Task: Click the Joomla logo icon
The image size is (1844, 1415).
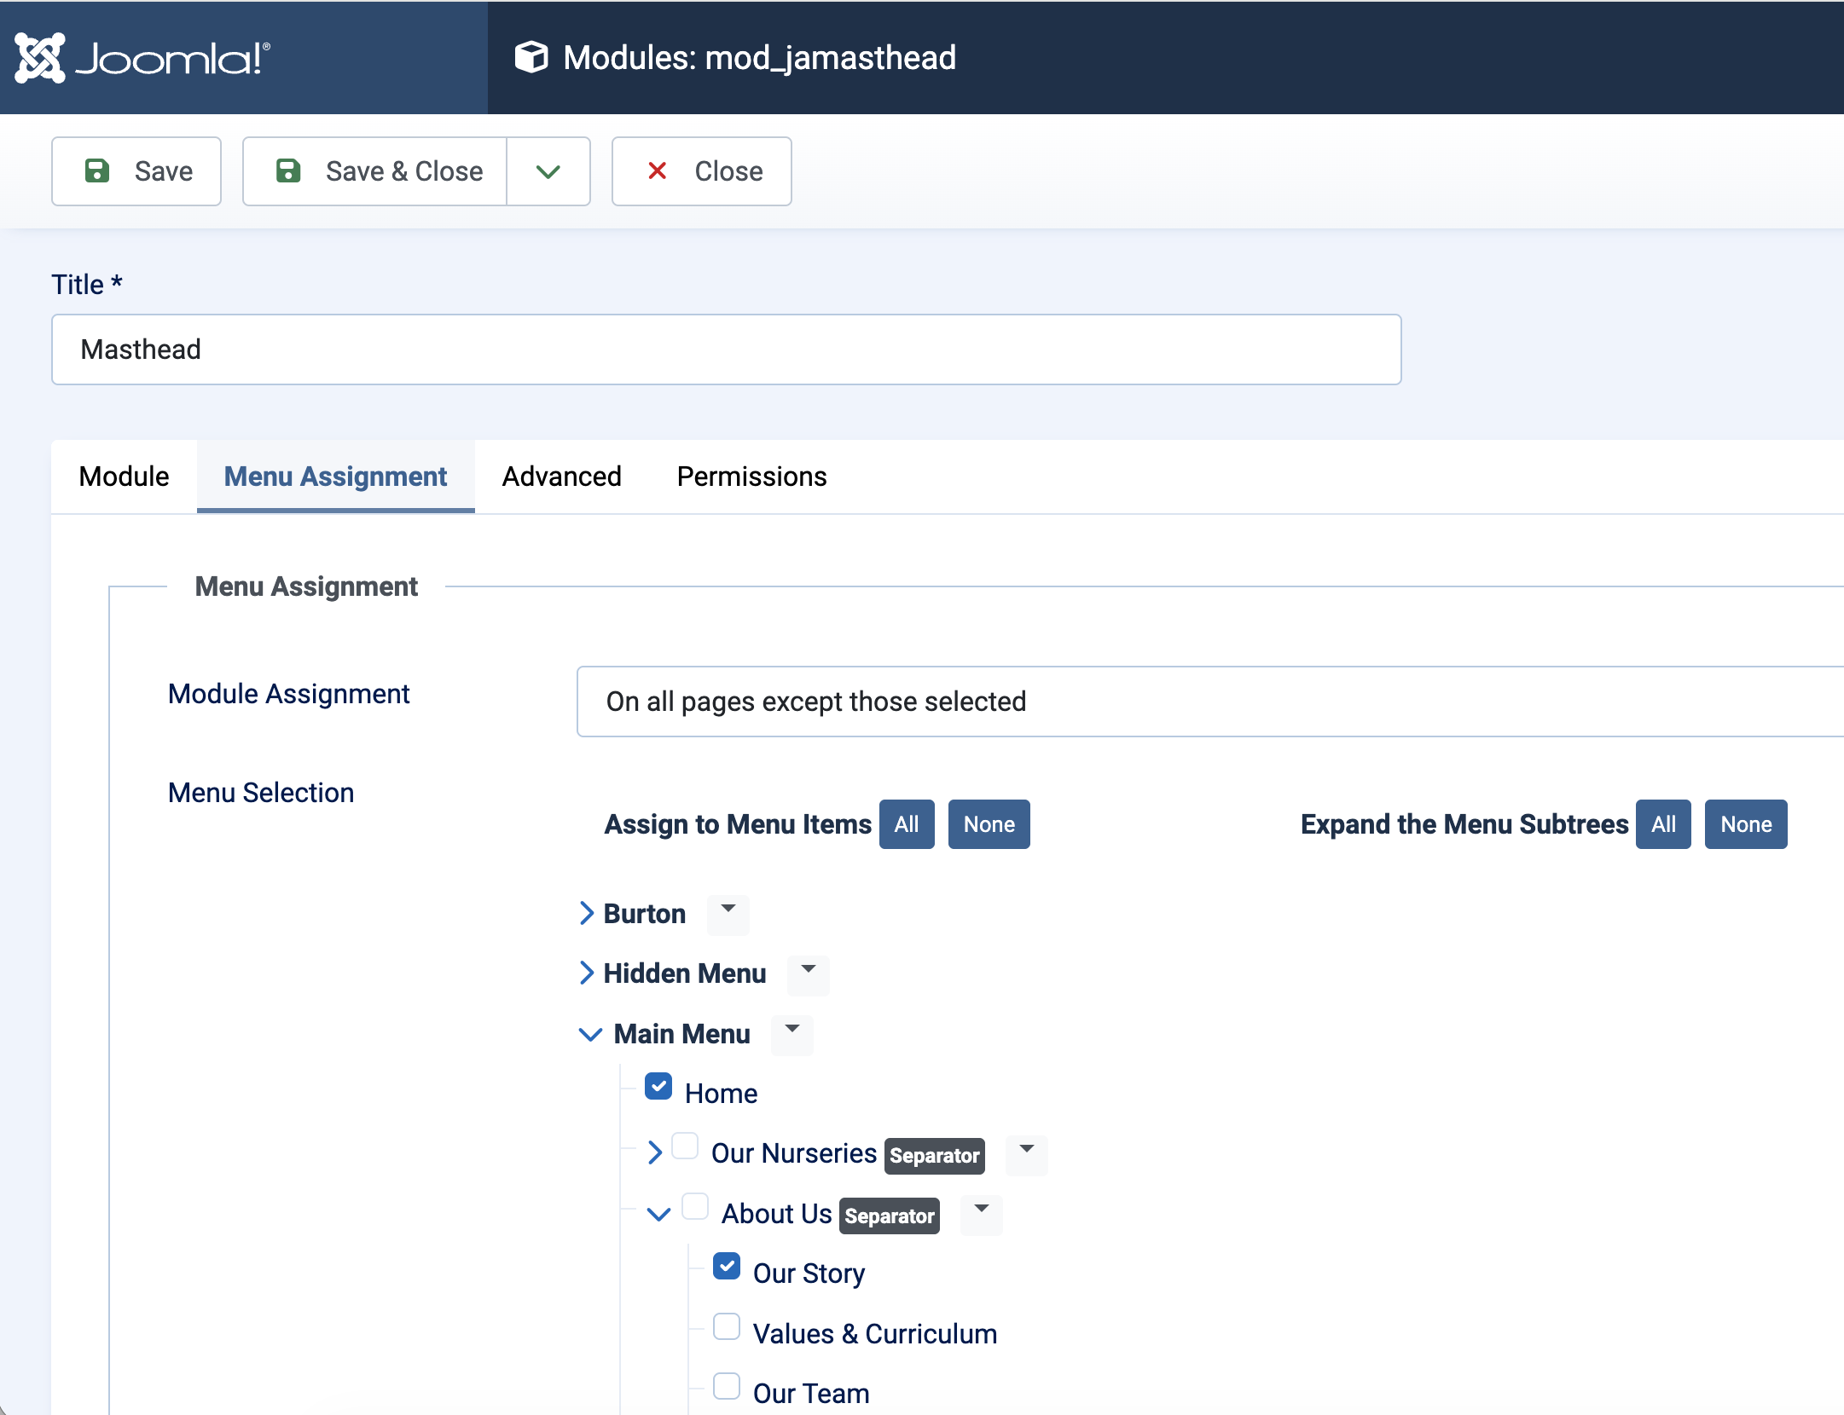Action: (40, 58)
